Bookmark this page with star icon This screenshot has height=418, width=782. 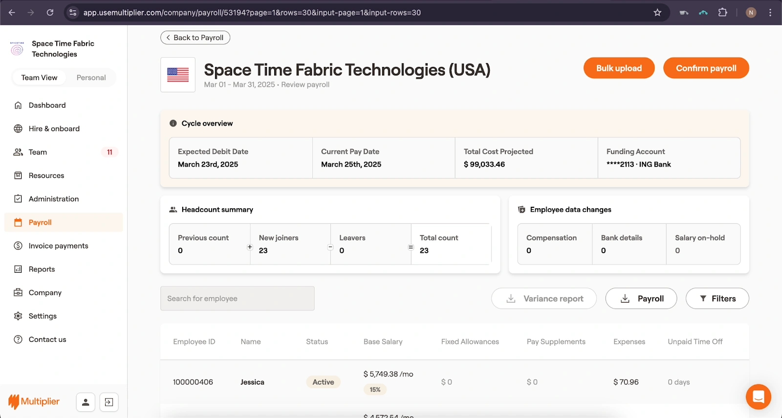click(x=657, y=13)
